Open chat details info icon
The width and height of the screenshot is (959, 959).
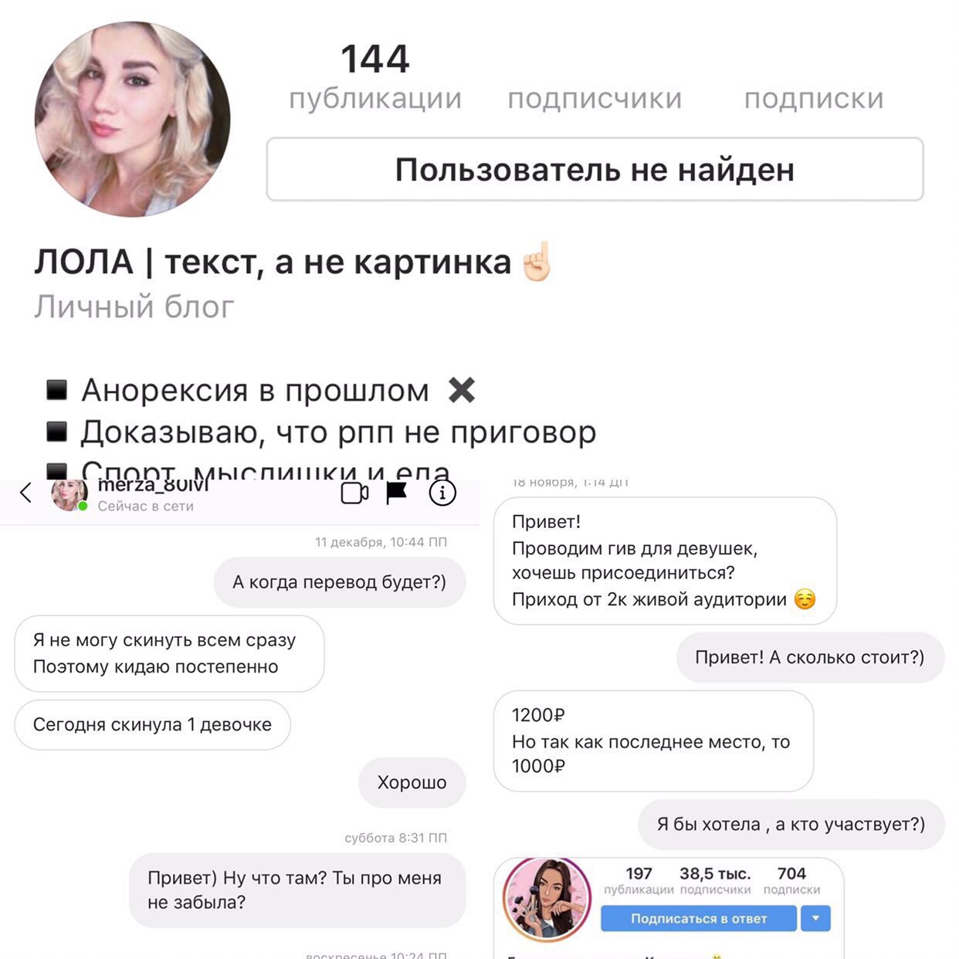[442, 493]
